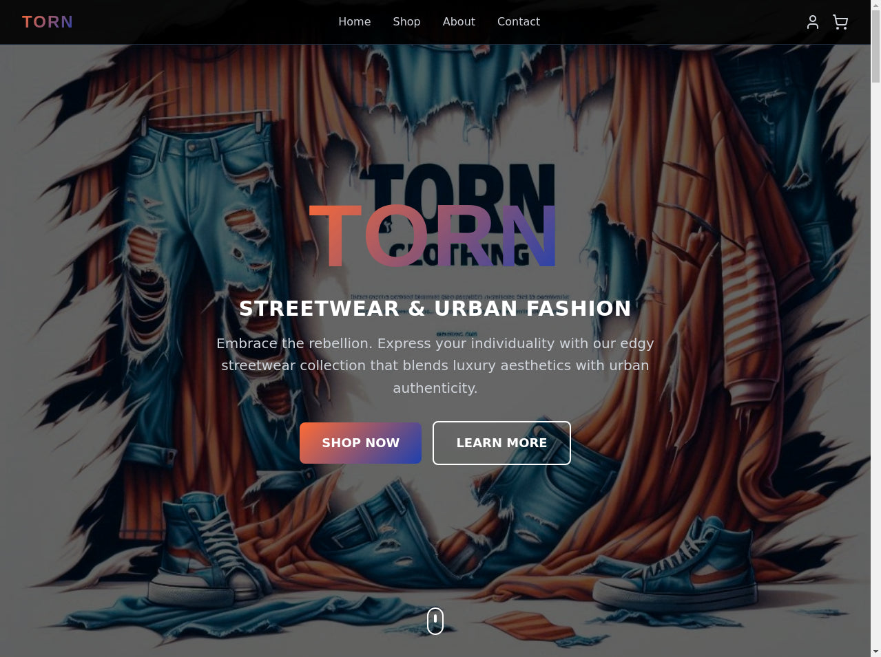The height and width of the screenshot is (657, 881).
Task: Click the scrollbar down arrow
Action: (x=875, y=651)
